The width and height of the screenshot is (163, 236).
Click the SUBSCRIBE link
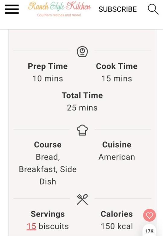[x=118, y=9]
